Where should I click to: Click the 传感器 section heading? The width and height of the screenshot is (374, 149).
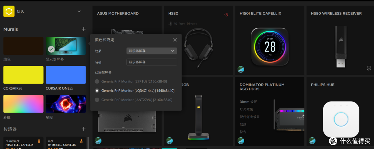point(10,129)
